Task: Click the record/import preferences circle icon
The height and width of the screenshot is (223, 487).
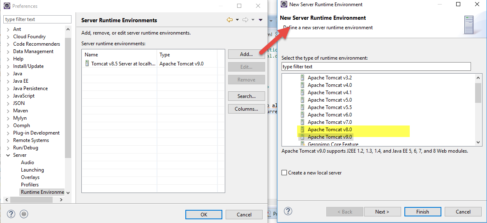Action: 24,214
